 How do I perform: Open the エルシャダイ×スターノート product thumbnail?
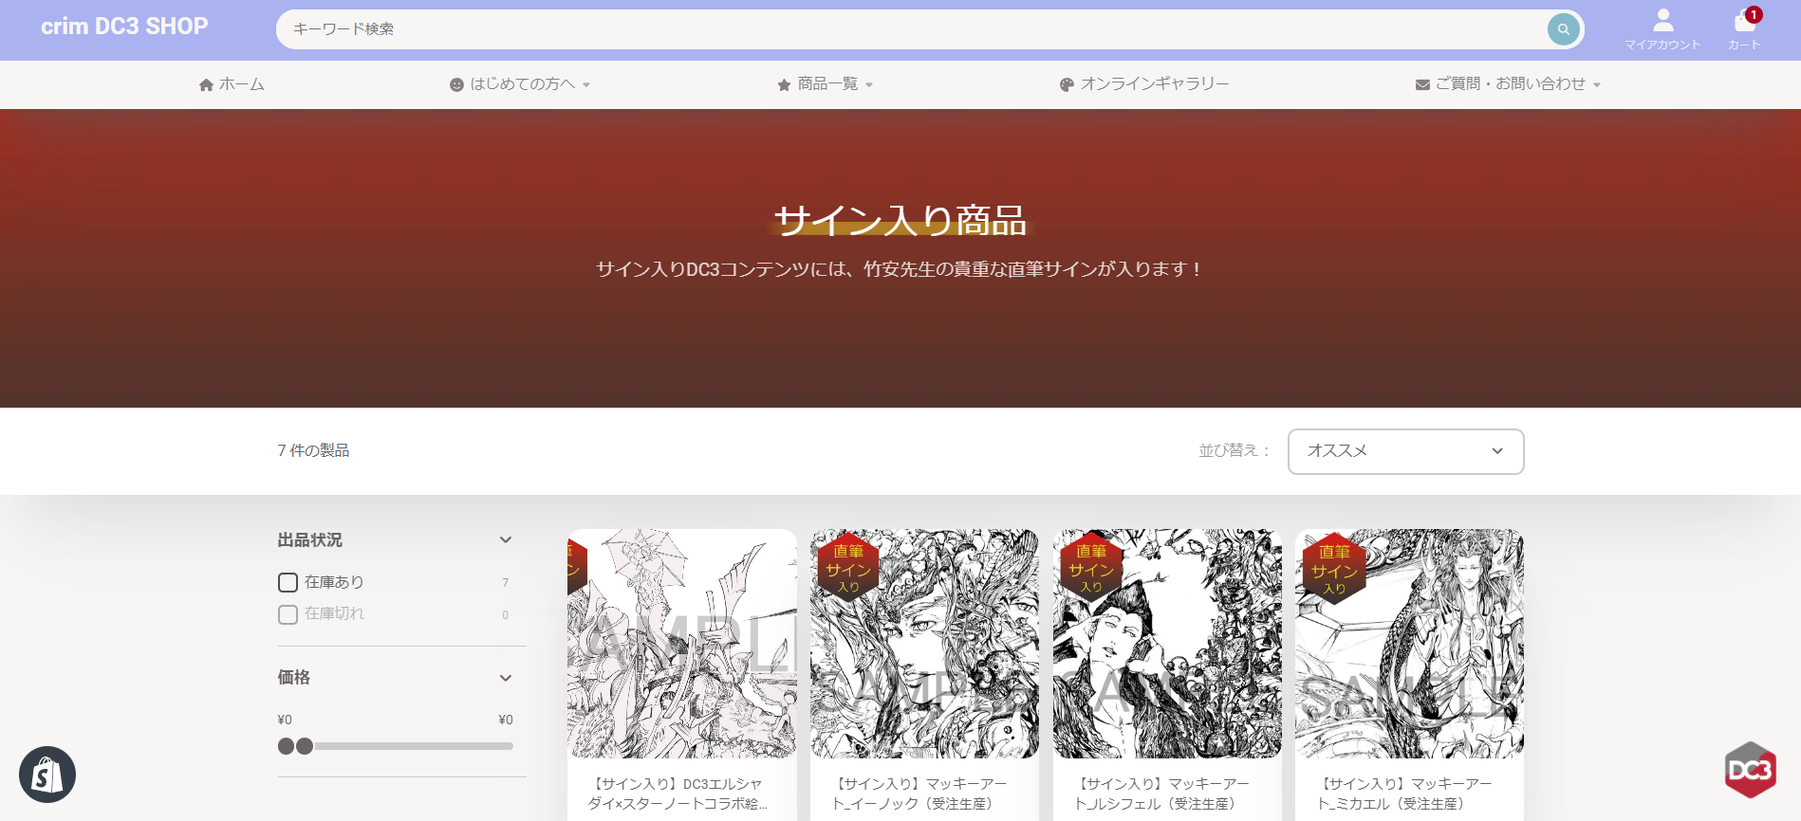682,644
